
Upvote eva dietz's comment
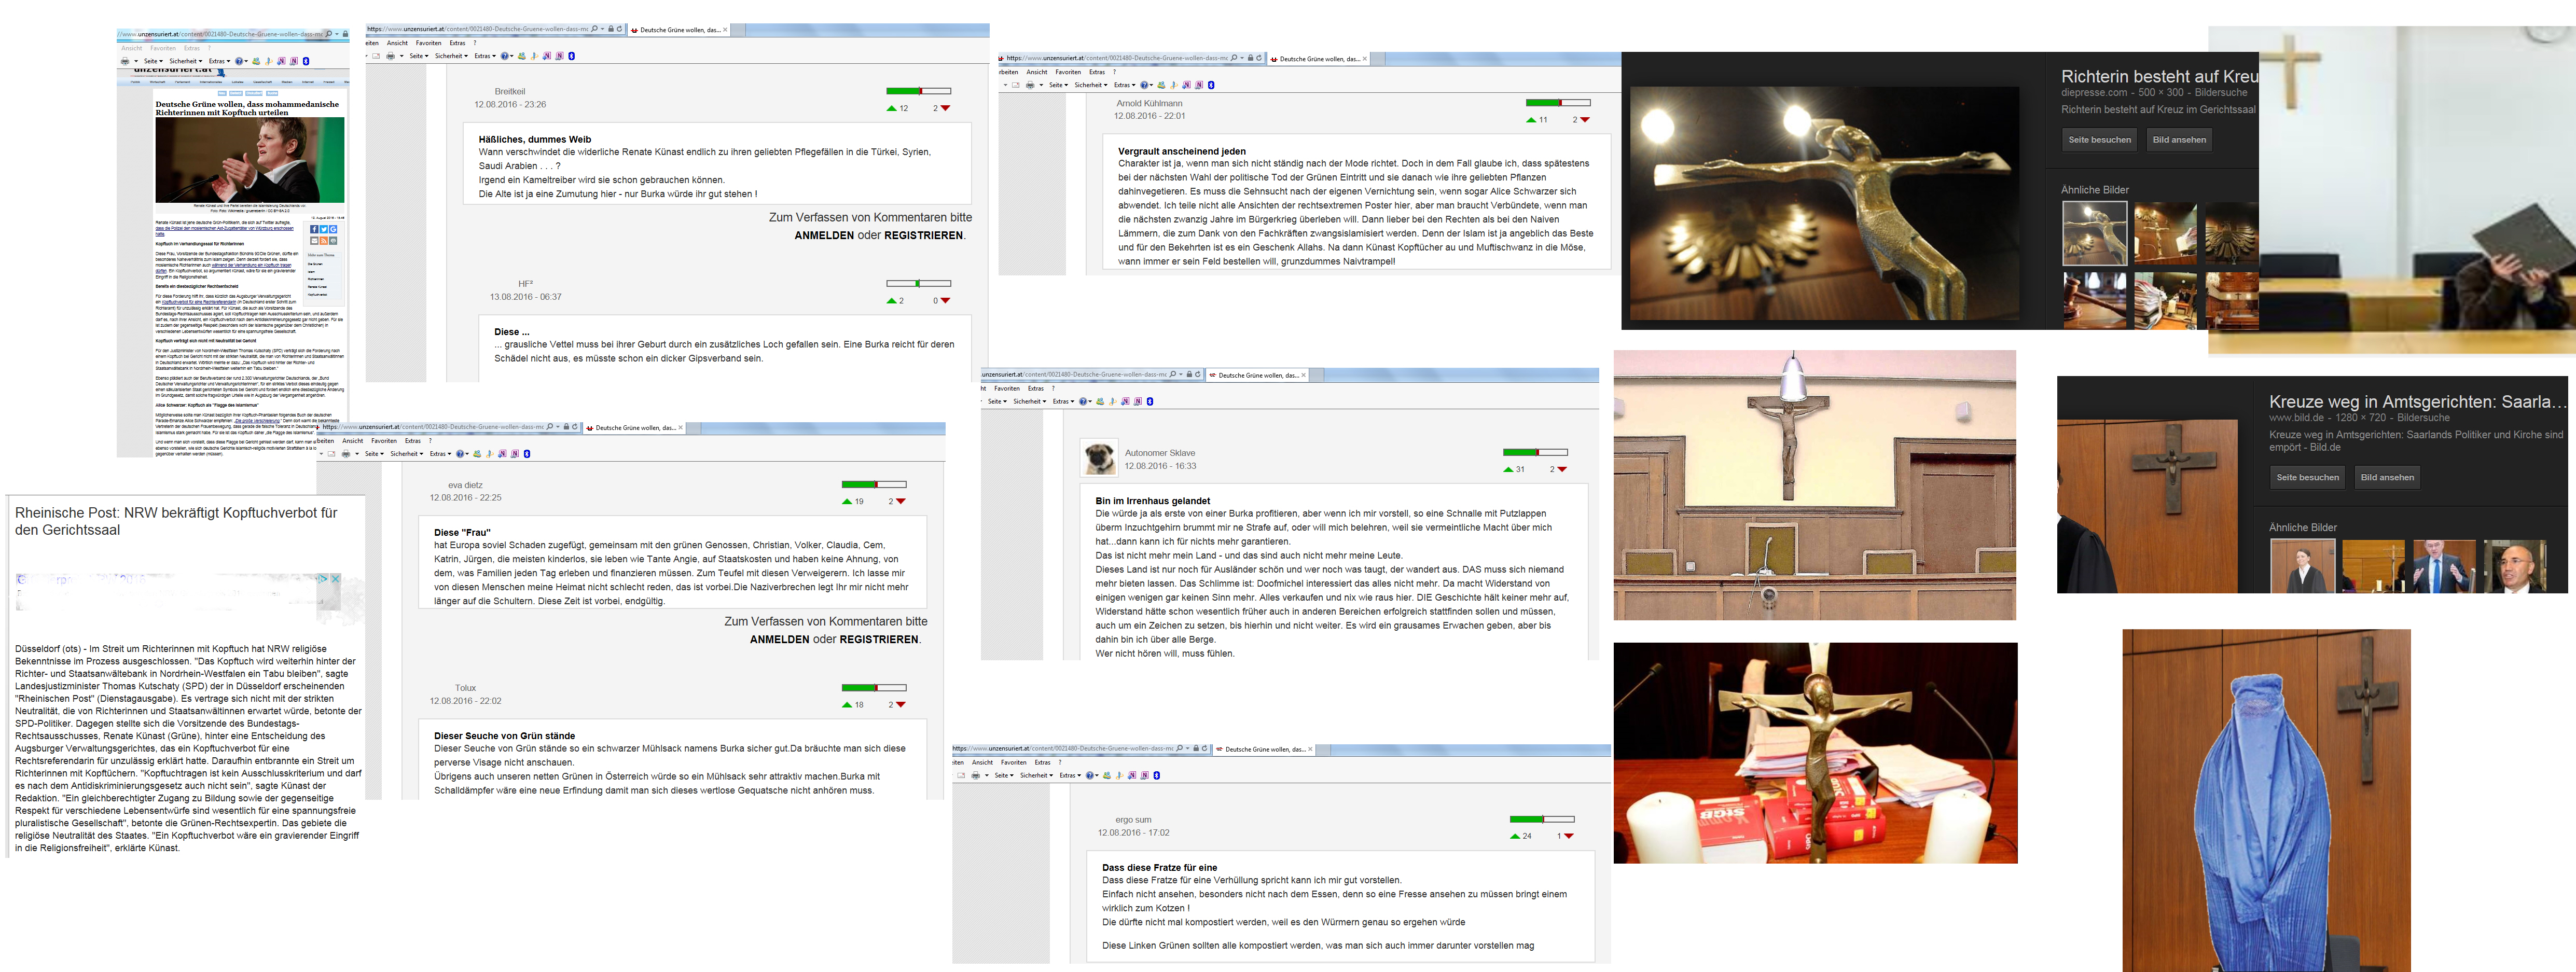847,501
